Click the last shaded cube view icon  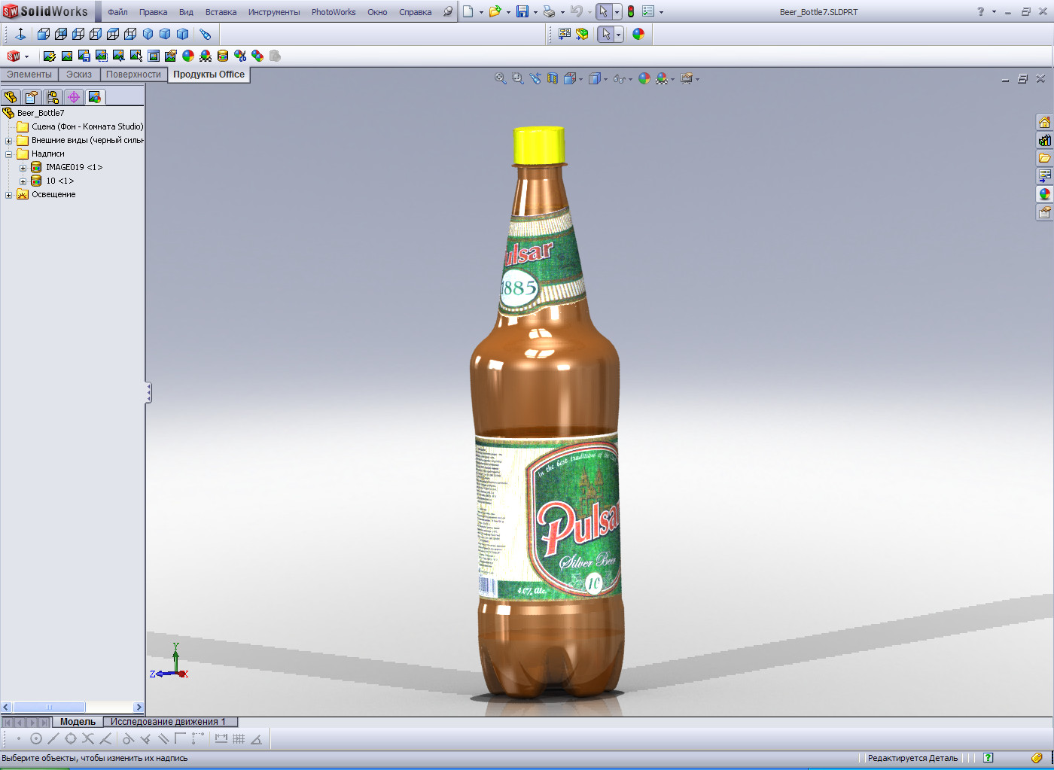(182, 34)
